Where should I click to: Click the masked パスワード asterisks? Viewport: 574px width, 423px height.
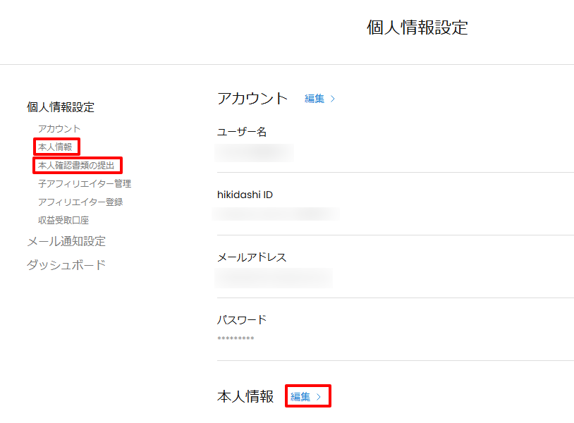pyautogui.click(x=236, y=339)
